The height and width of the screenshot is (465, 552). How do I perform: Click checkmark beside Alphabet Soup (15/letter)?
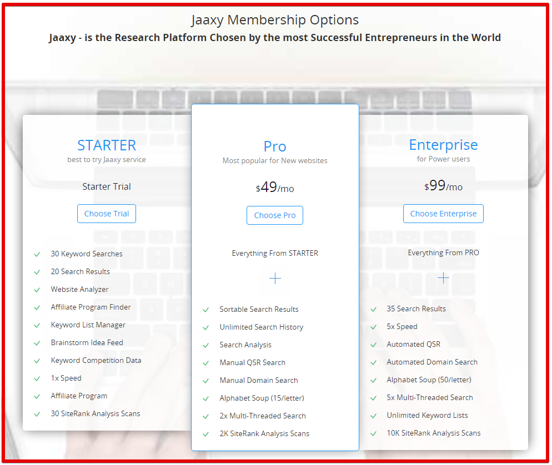[x=206, y=398]
